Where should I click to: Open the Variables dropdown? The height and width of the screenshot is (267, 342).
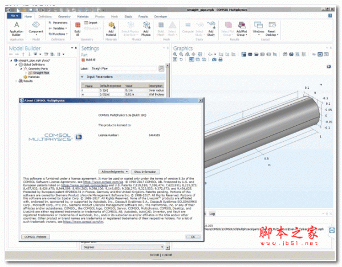click(58, 28)
